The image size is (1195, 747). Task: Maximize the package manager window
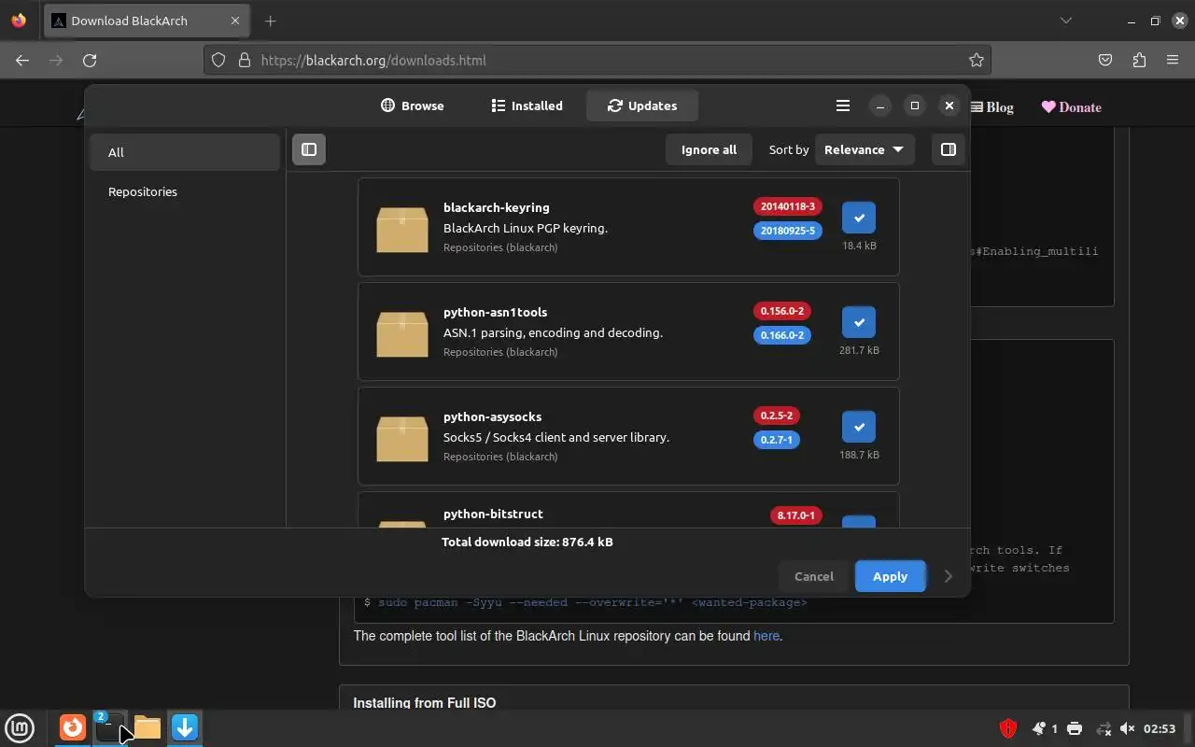(x=915, y=106)
